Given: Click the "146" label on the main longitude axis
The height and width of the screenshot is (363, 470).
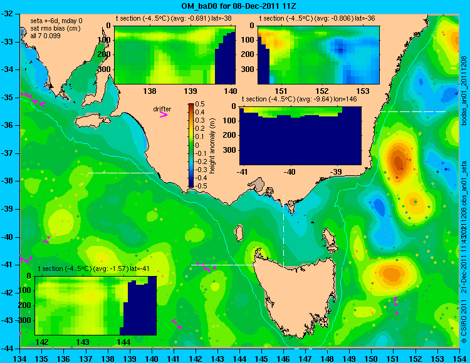Looking at the screenshot, I should point(283,359).
